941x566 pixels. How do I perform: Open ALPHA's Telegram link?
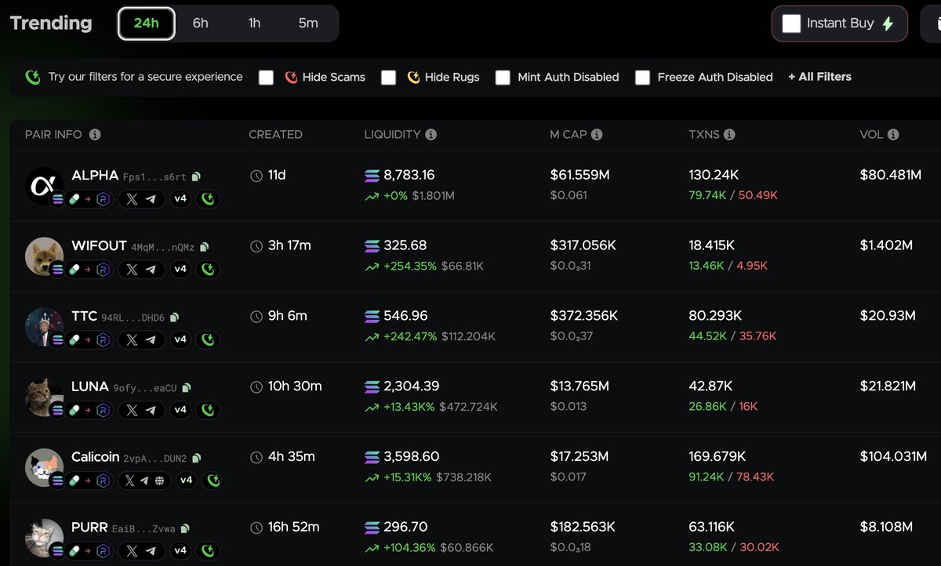coord(151,199)
